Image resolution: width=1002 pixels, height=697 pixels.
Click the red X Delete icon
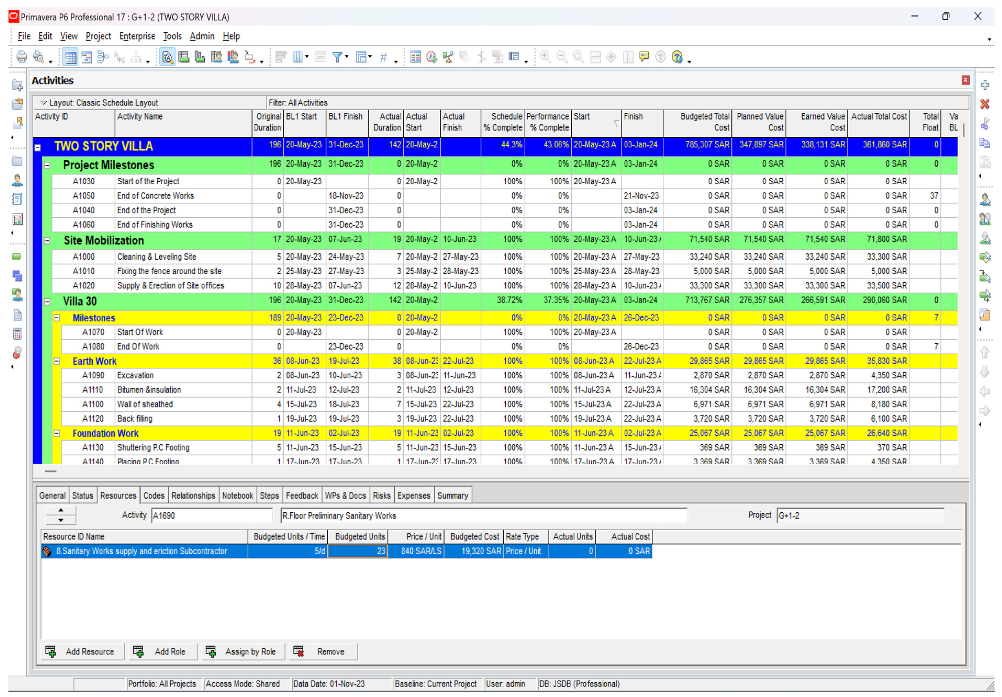pyautogui.click(x=985, y=104)
